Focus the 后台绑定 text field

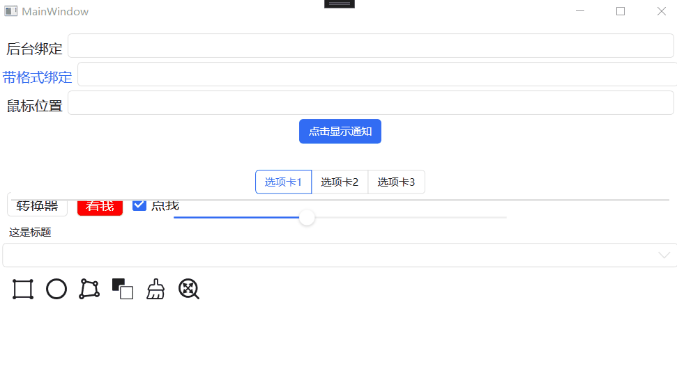coord(370,46)
